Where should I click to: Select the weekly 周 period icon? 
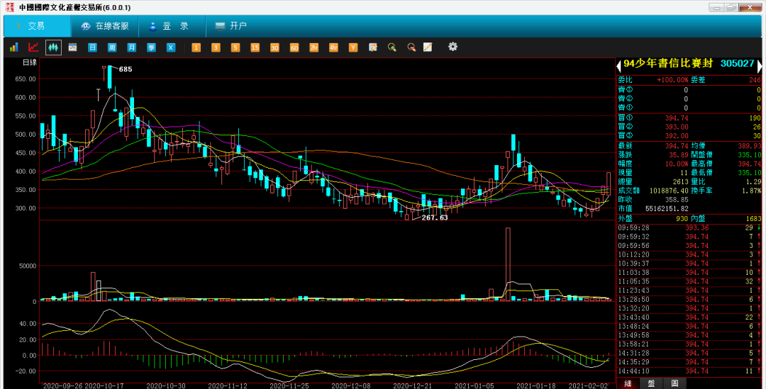click(112, 47)
